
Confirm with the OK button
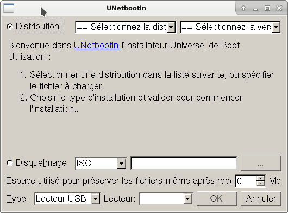pos(217,199)
